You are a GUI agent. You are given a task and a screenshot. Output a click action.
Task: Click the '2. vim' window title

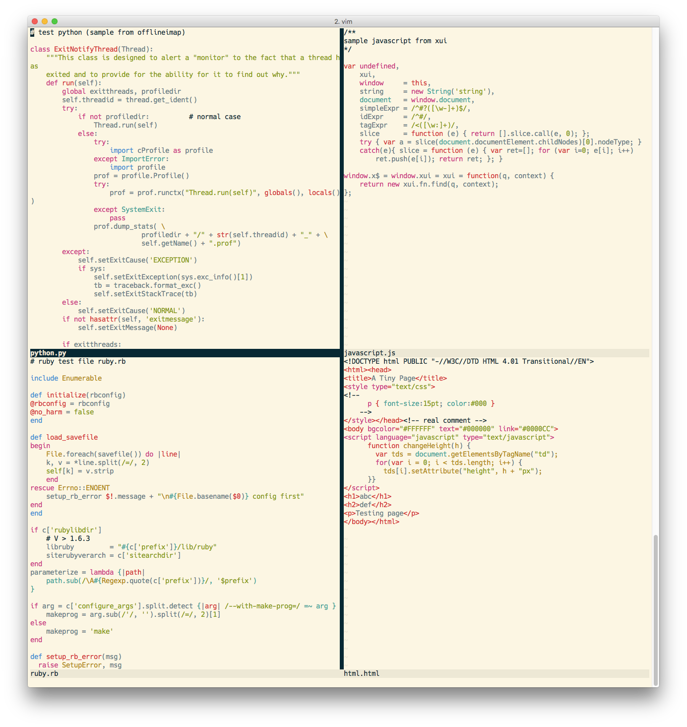[343, 21]
